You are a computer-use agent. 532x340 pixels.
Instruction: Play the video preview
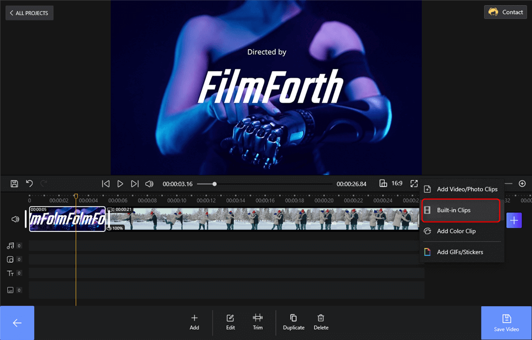point(120,184)
